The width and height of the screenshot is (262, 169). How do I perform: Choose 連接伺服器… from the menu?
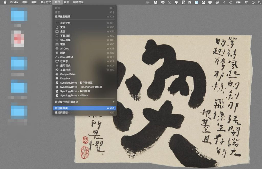coord(84,112)
